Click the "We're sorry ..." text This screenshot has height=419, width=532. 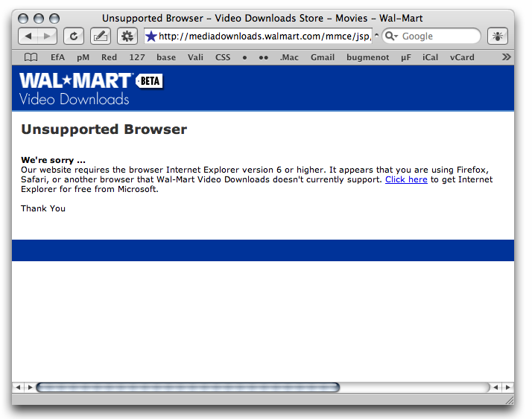click(x=53, y=160)
